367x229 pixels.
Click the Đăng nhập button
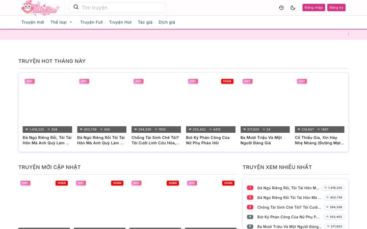click(x=313, y=8)
